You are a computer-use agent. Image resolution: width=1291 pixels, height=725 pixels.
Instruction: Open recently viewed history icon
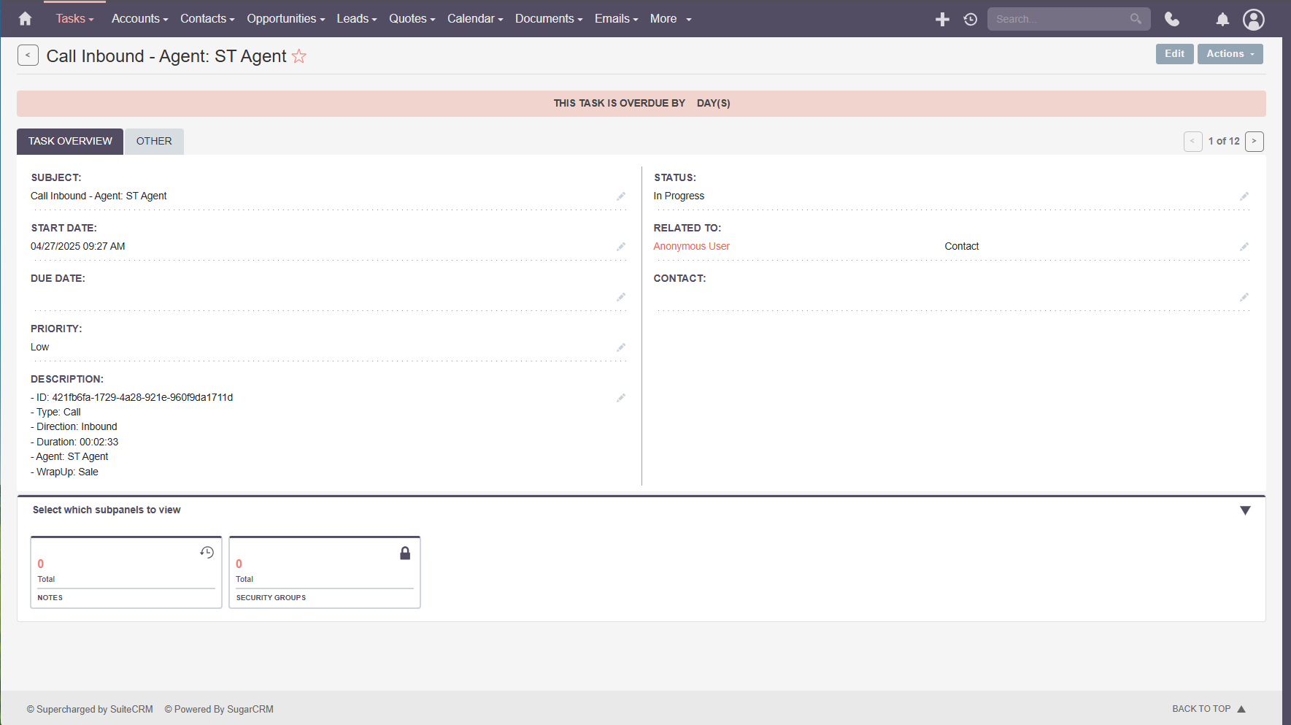click(x=970, y=19)
